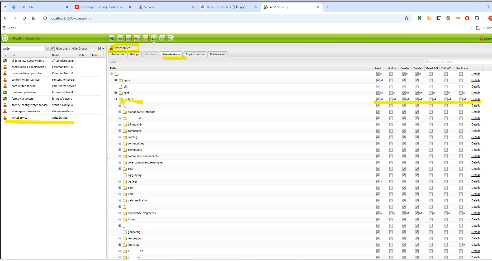Expand the experience-fragments node

120,213
